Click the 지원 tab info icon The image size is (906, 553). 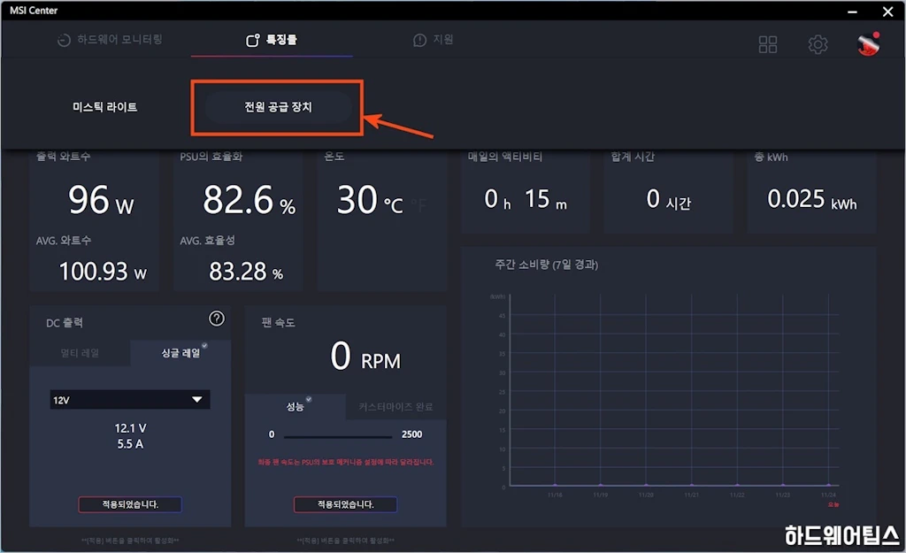point(419,40)
